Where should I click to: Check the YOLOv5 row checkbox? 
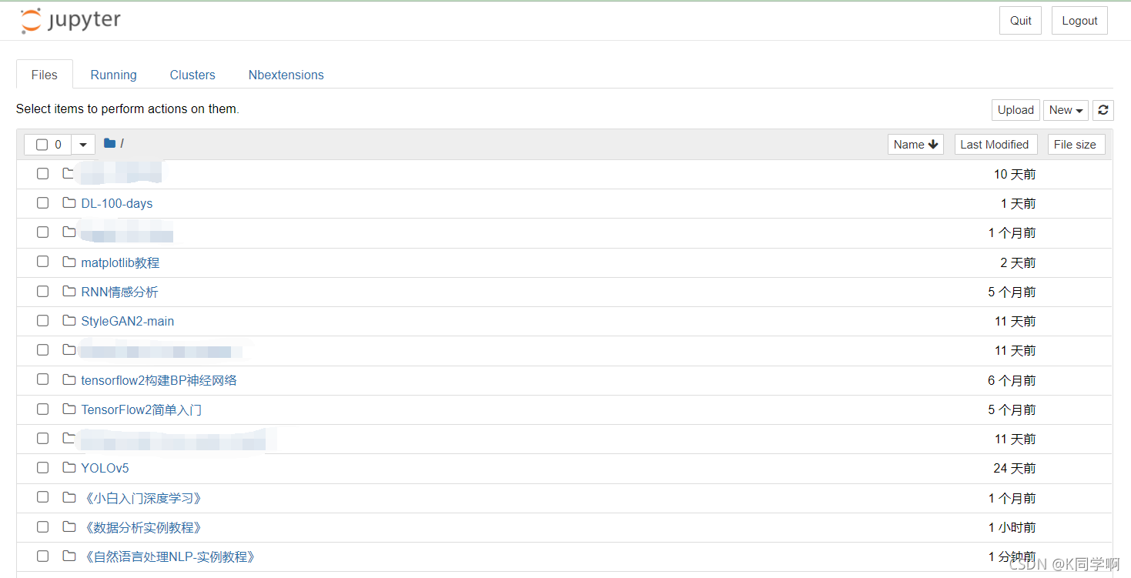point(43,468)
